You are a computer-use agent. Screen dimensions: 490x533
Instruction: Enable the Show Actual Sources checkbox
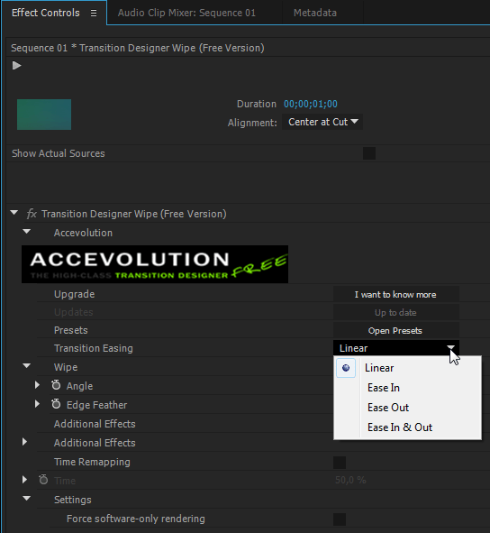point(369,153)
